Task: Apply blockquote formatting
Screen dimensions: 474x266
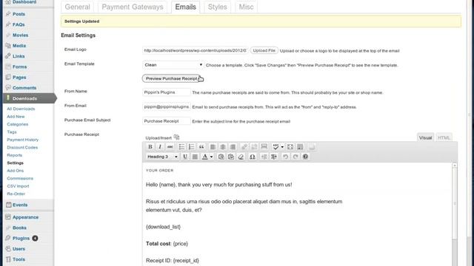Action: click(201, 147)
